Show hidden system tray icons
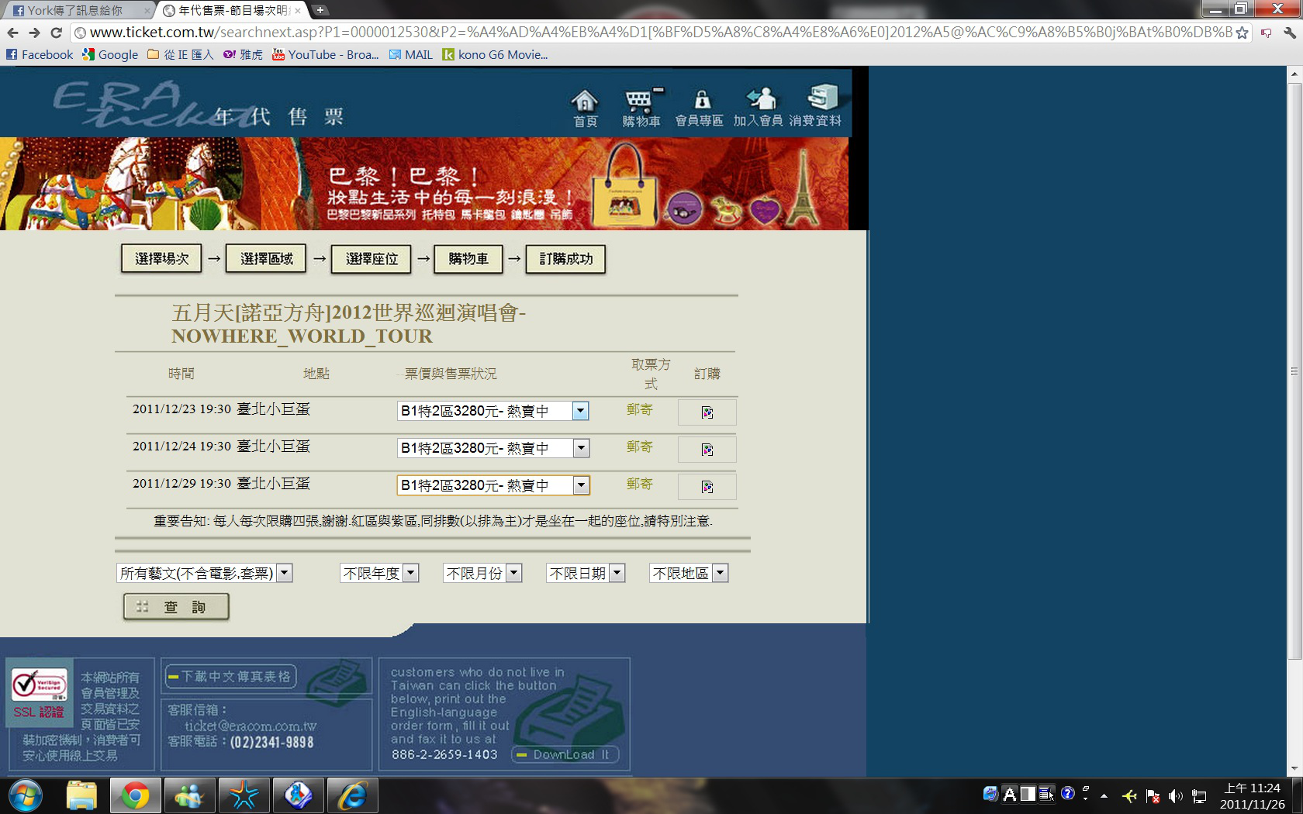This screenshot has height=814, width=1303. (1104, 796)
